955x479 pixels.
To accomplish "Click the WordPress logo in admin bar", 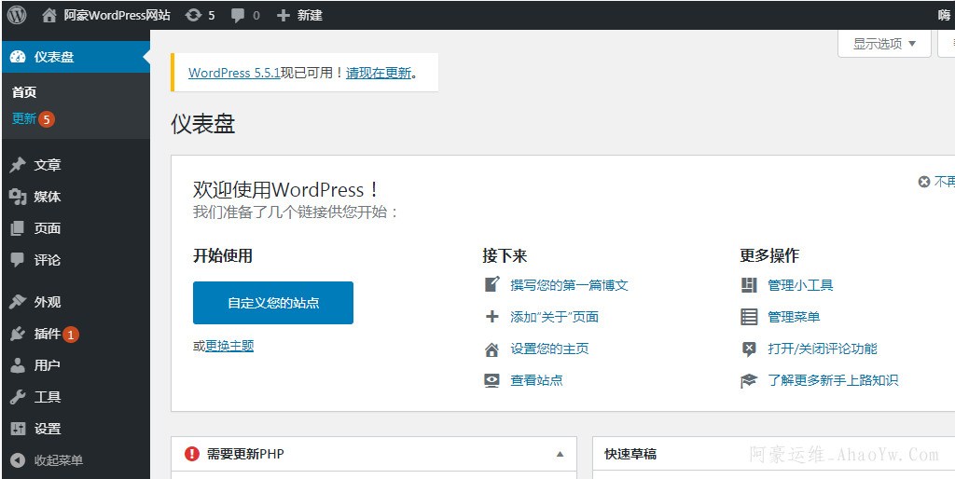I will (17, 15).
